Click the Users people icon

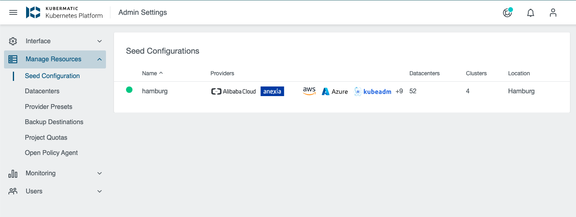click(13, 191)
